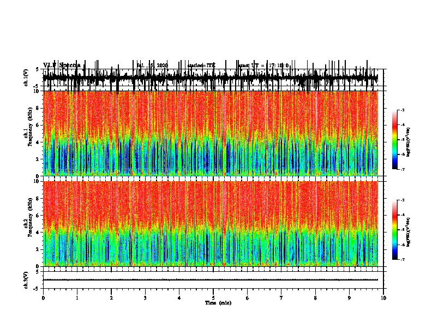The image size is (432, 334).
Task: Click the ch.2 color bar log PSD label
Action: 409,232
